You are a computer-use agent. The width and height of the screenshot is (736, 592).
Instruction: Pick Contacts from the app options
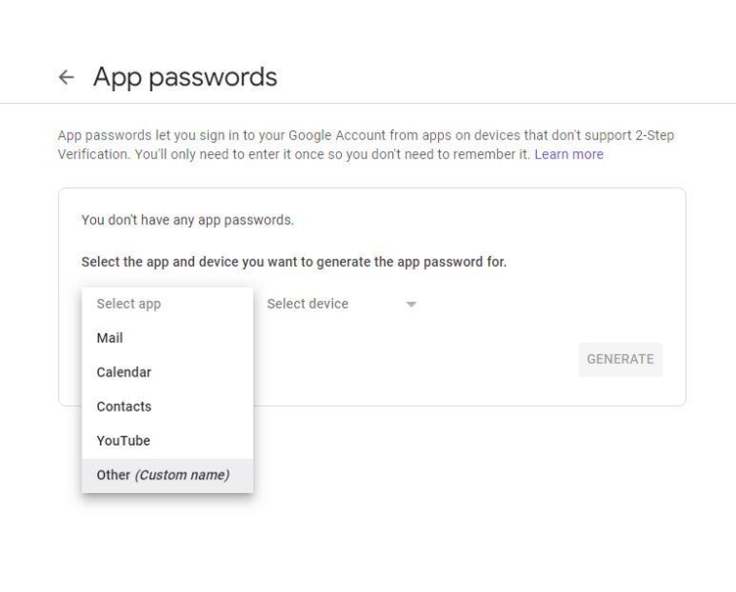(x=123, y=407)
